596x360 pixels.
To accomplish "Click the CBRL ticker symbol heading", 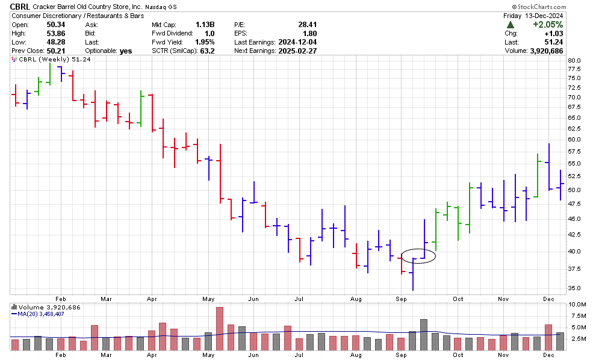I will click(x=20, y=7).
